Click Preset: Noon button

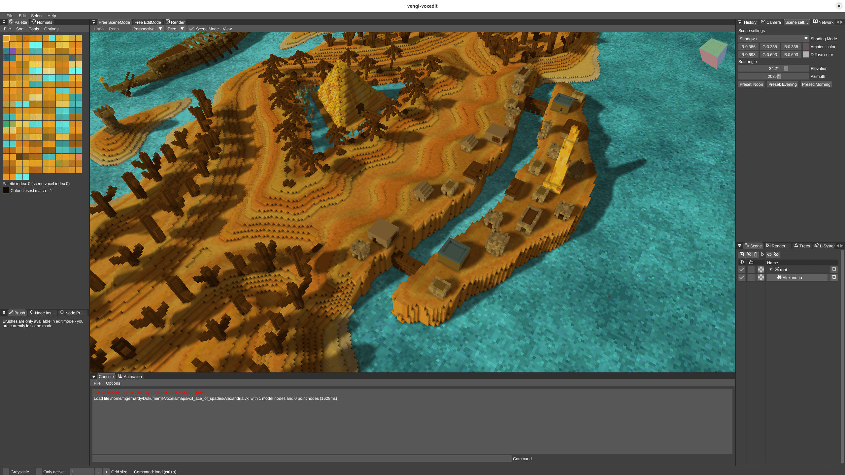[751, 84]
